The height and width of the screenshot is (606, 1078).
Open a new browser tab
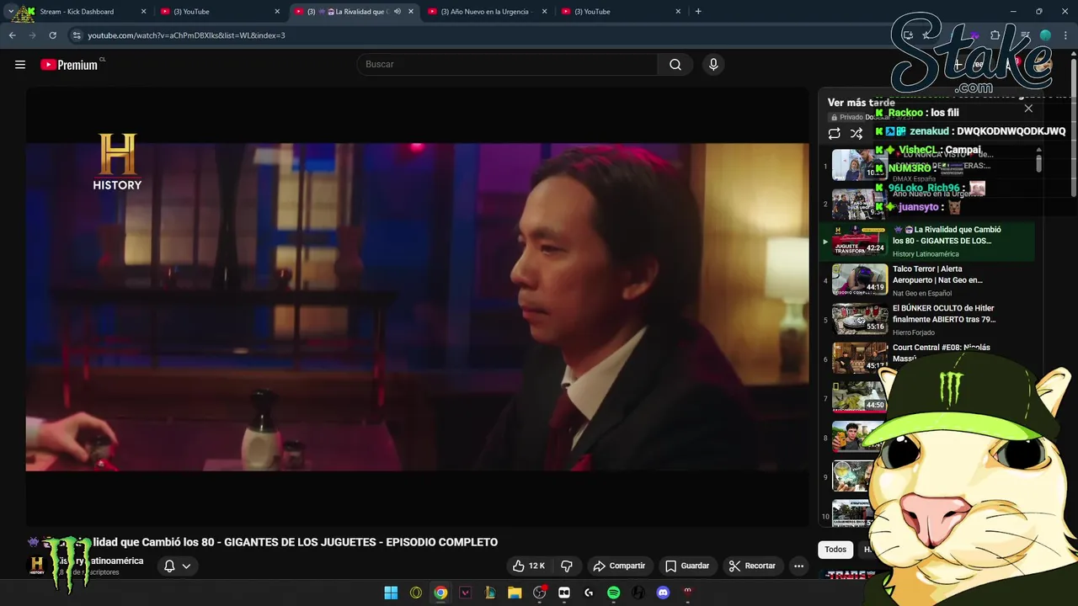698,12
